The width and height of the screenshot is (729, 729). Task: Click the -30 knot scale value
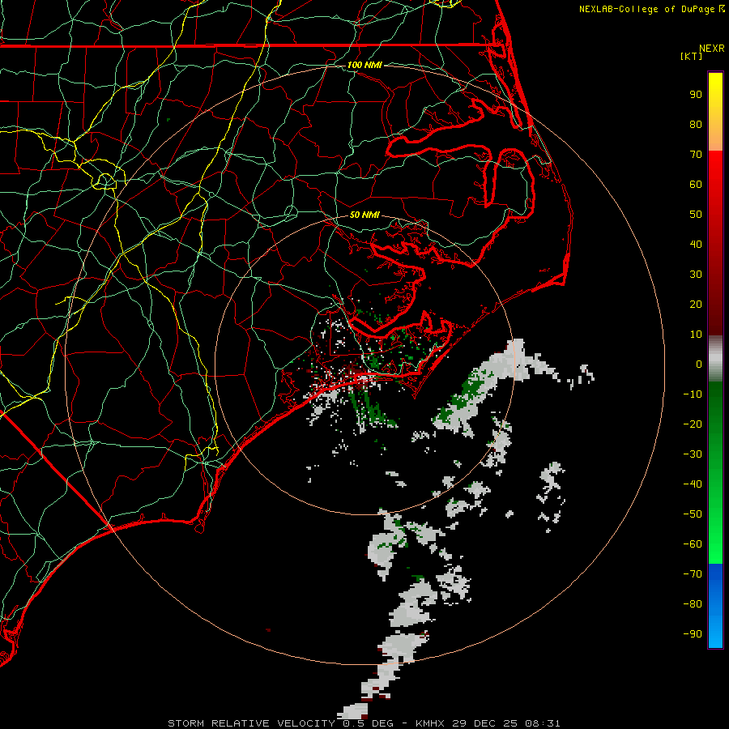tap(693, 454)
